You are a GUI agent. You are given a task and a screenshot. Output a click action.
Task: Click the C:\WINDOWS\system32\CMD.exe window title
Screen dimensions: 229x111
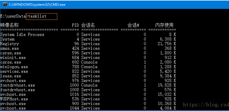click(37, 4)
